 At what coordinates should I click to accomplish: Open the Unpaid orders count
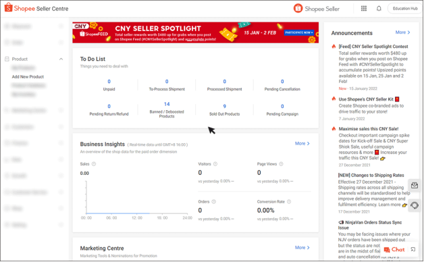(x=109, y=82)
